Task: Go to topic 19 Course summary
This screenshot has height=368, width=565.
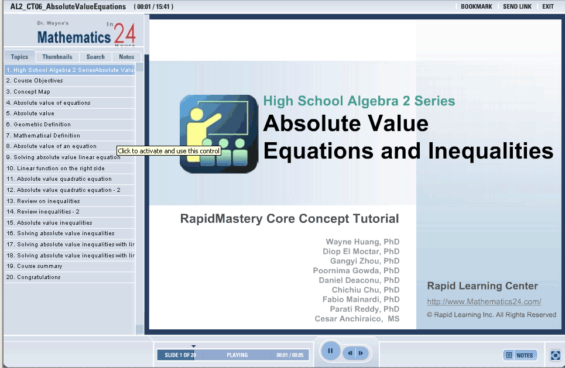Action: coord(39,266)
